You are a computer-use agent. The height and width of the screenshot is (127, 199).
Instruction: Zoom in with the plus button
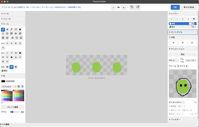(124, 7)
